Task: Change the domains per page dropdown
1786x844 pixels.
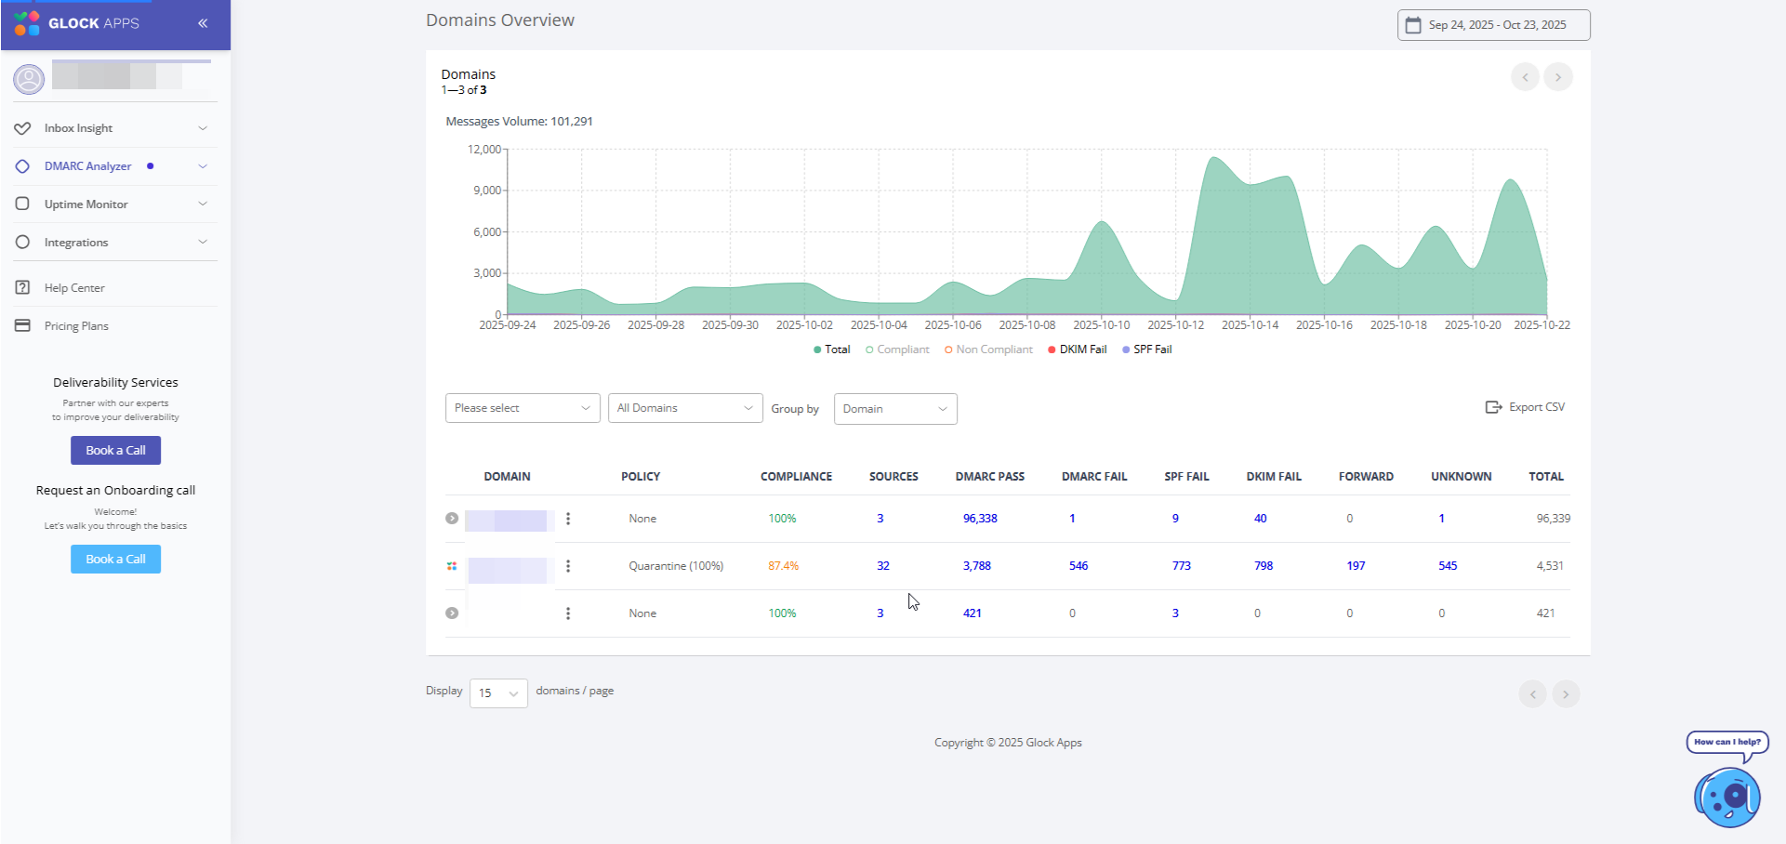Action: [x=498, y=693]
